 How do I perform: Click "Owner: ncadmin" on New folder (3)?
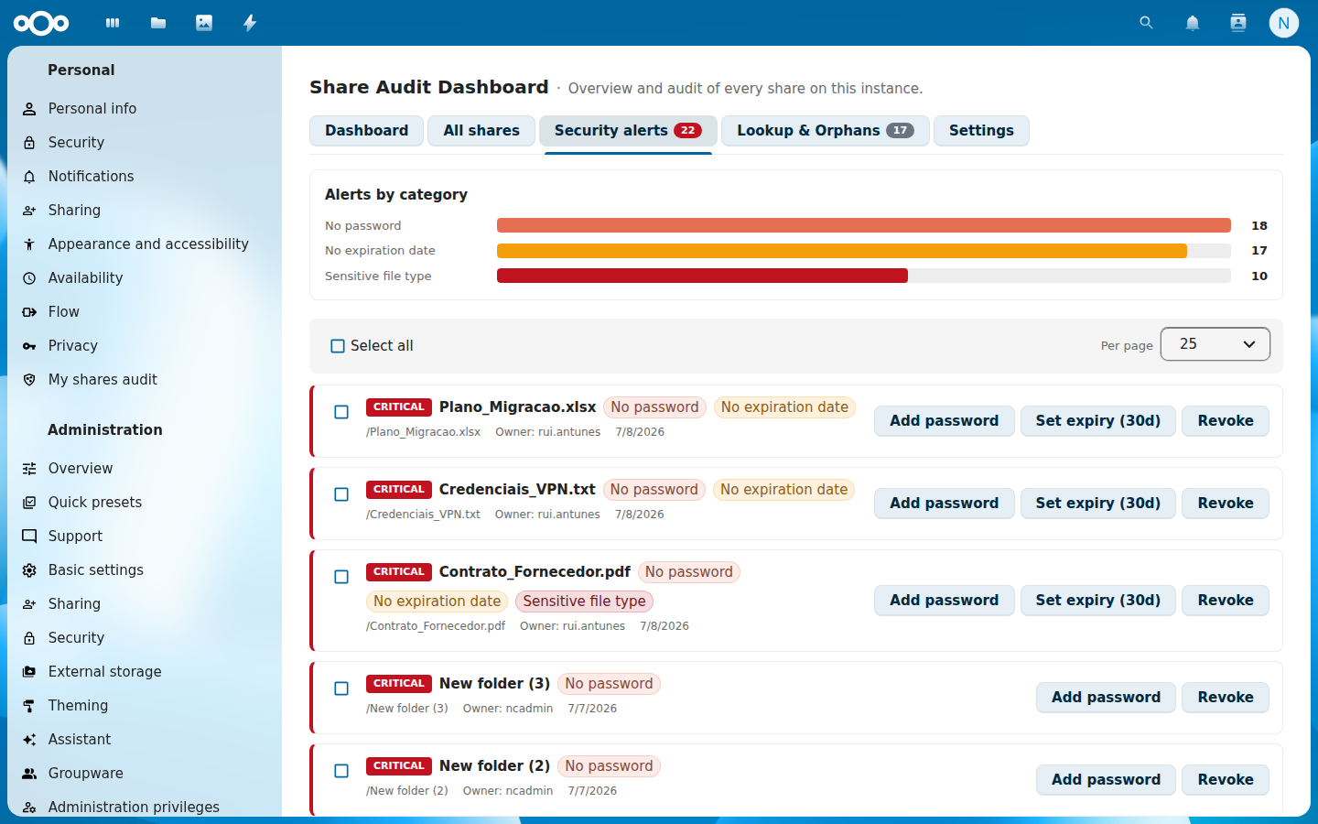508,709
